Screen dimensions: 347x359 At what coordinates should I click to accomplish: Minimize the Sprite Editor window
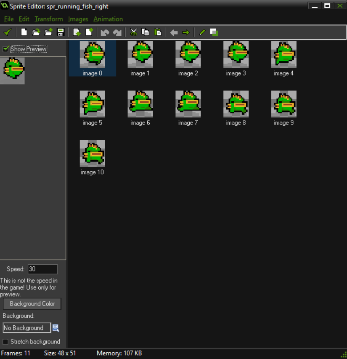[x=315, y=6]
